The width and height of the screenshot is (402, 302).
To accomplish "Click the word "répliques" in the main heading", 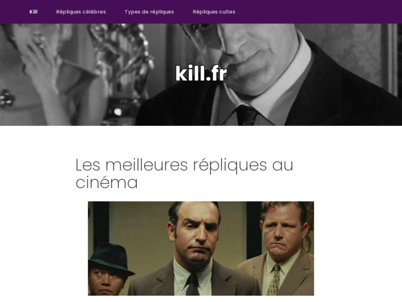I will pyautogui.click(x=230, y=165).
